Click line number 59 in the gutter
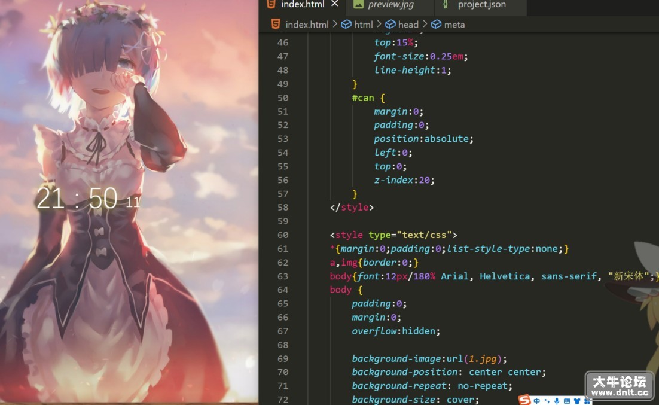659x405 pixels. (283, 221)
